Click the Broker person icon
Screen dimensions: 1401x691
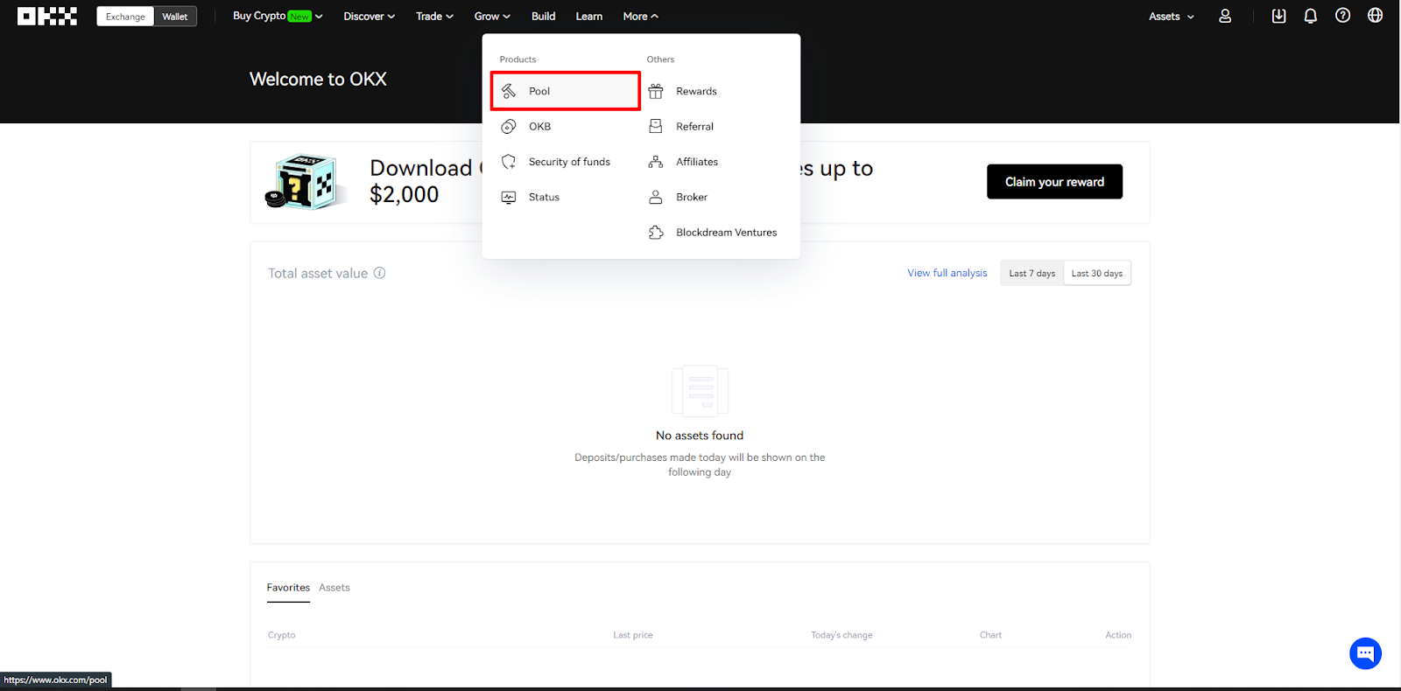tap(656, 197)
